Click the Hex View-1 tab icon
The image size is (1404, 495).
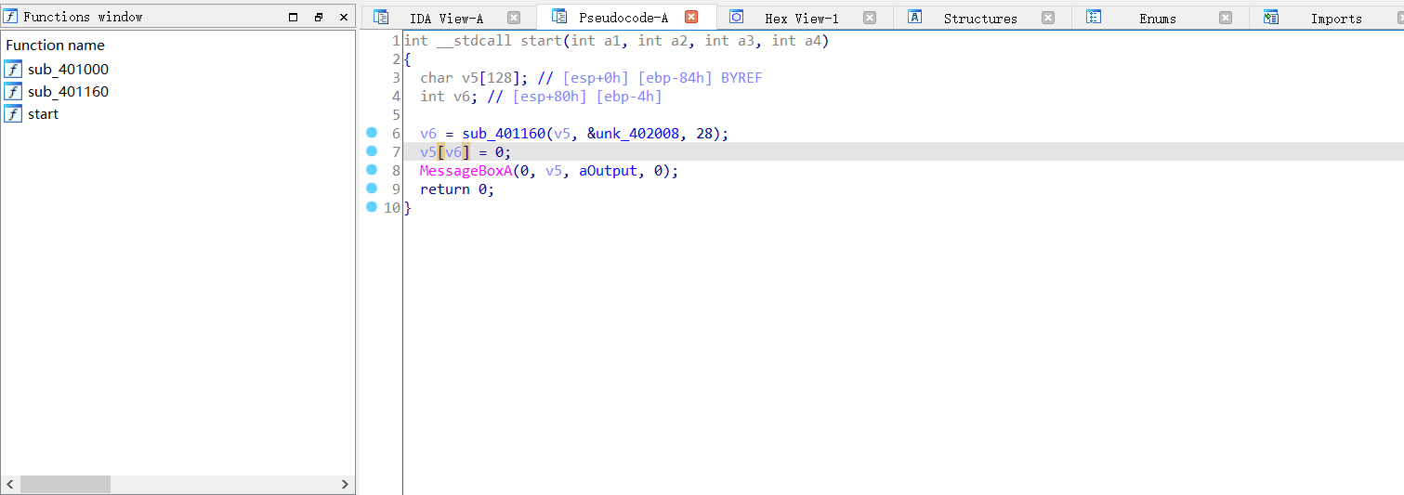tap(736, 17)
